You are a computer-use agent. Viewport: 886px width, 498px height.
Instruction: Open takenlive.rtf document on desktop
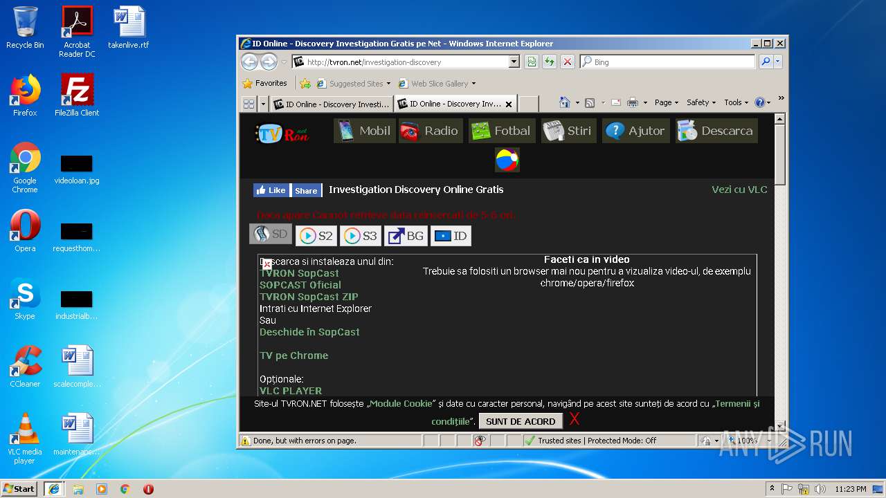[x=129, y=28]
